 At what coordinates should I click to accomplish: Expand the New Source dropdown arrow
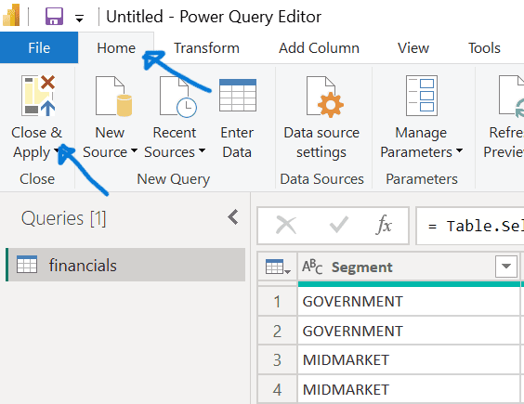click(x=134, y=150)
